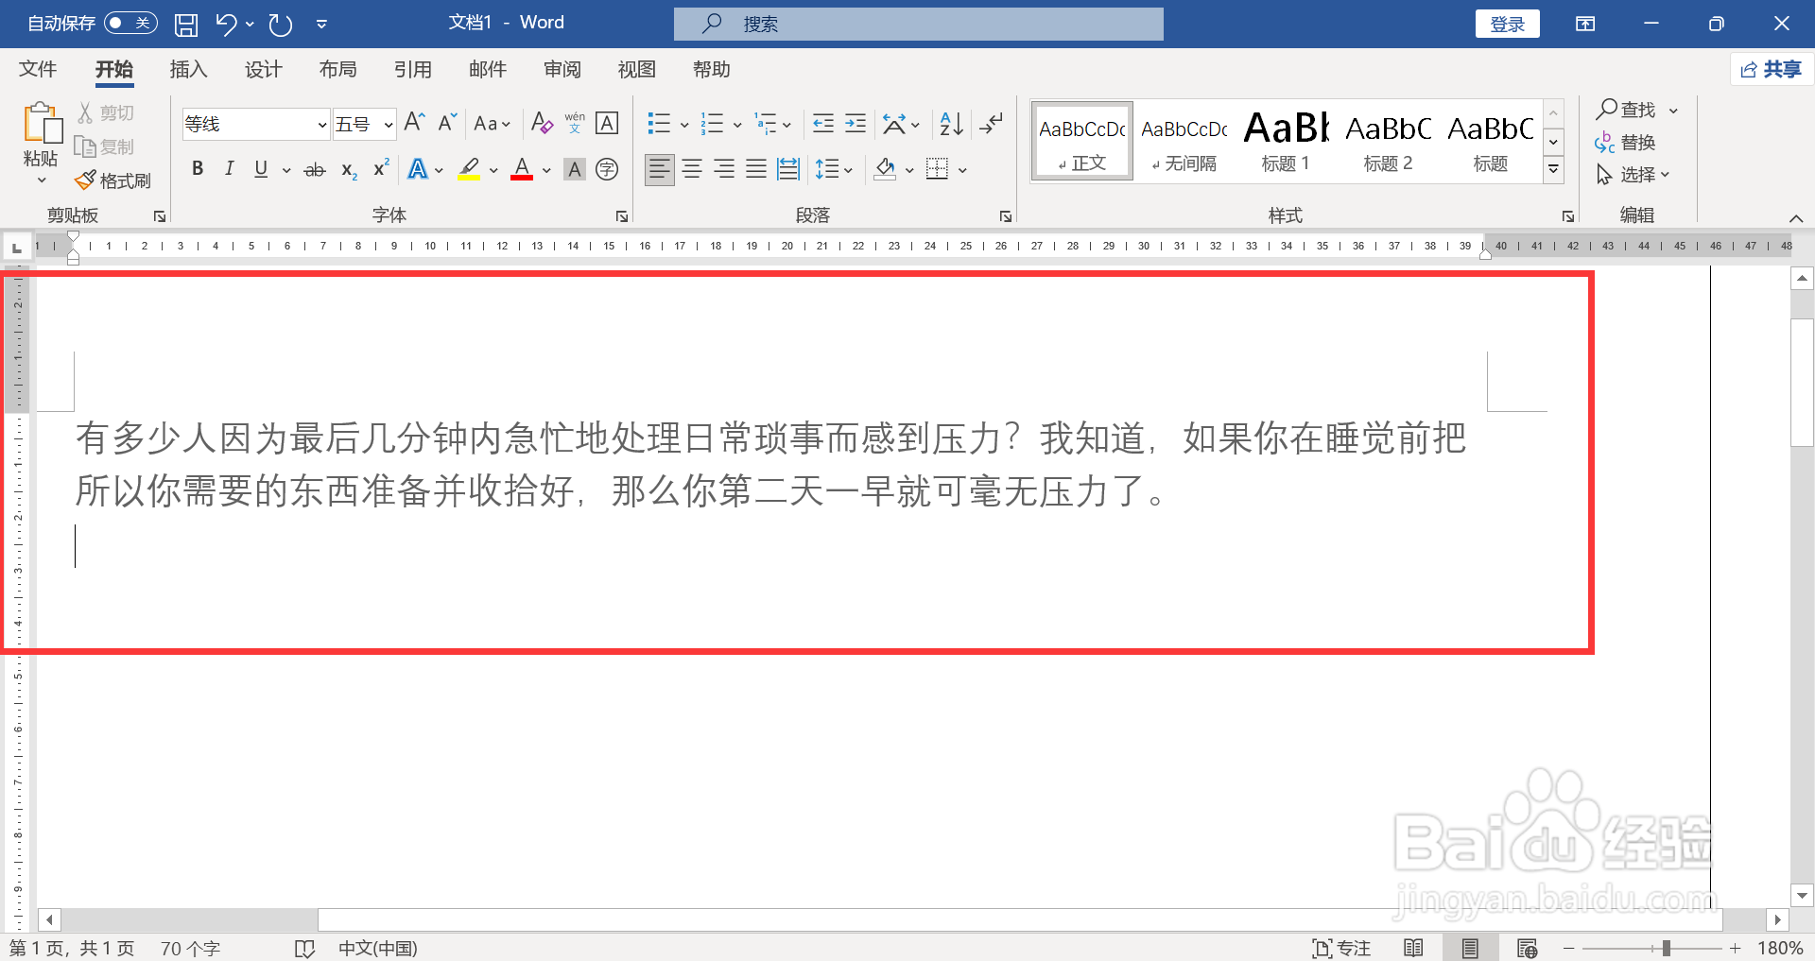Clear all formatting from text
This screenshot has width=1815, height=961.
[x=541, y=123]
